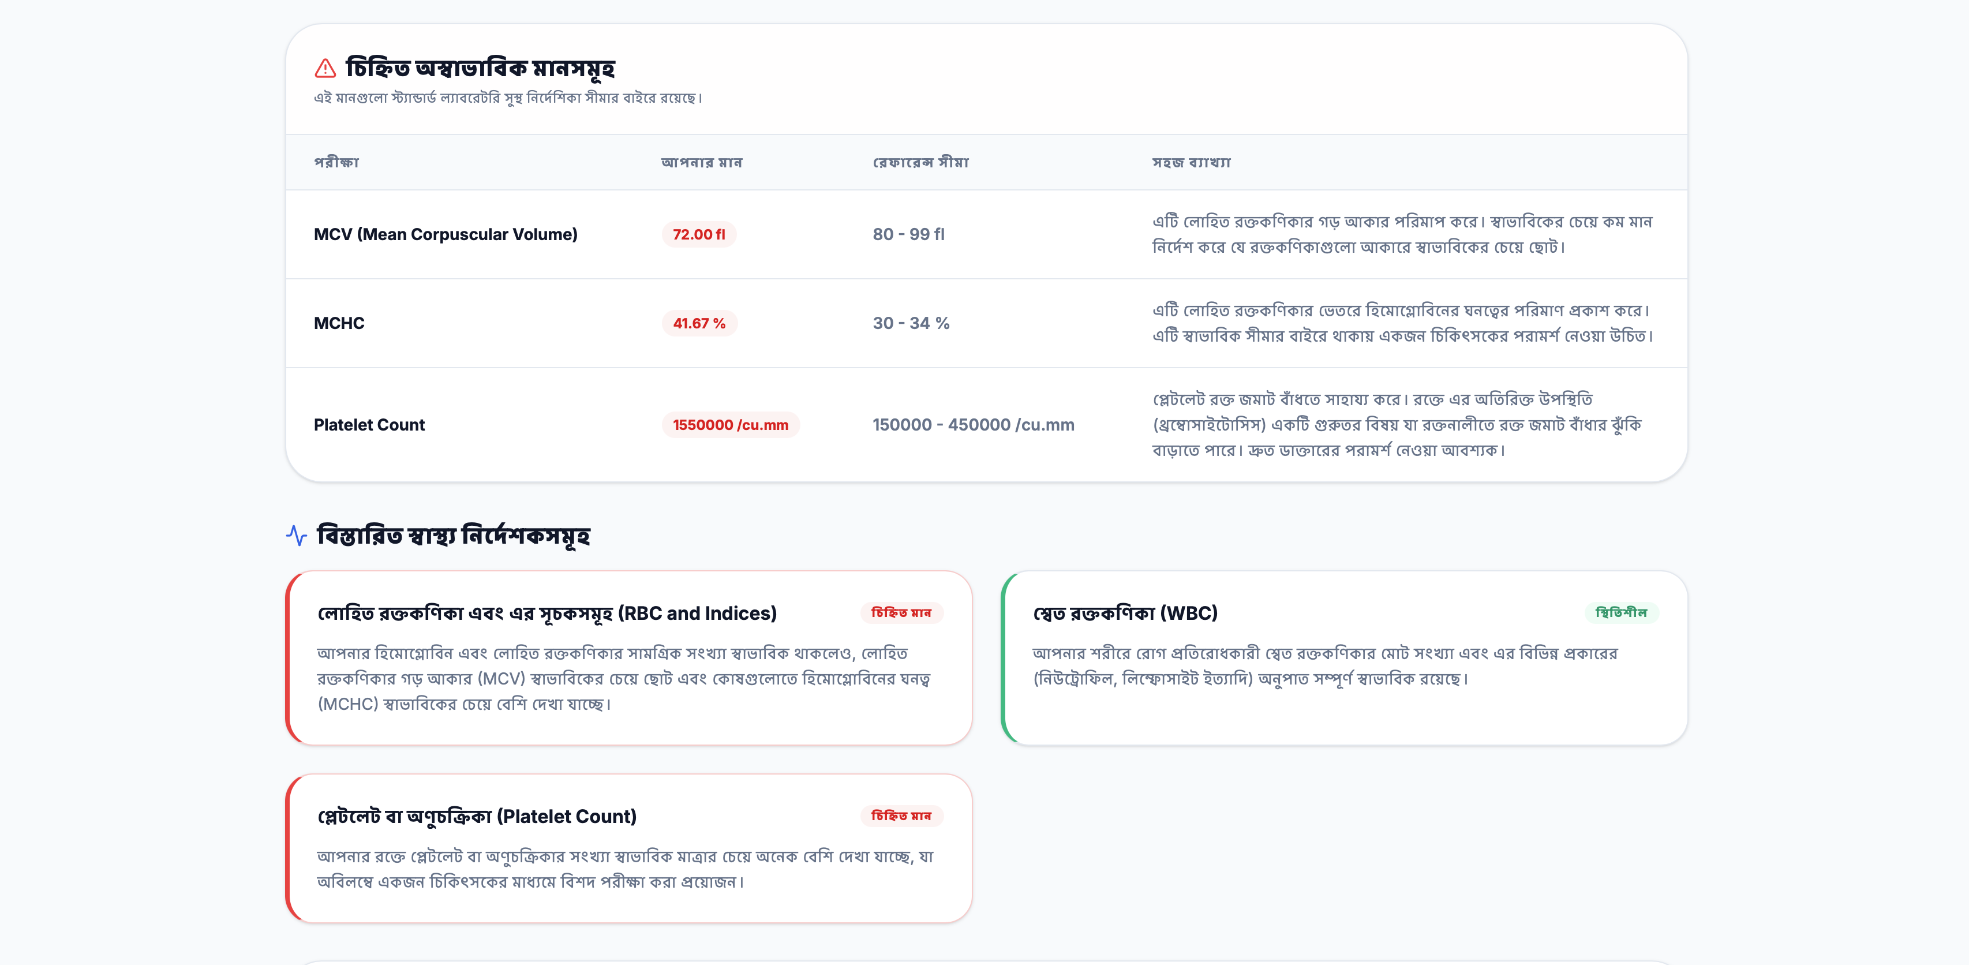Open the RBC and Indices card
Viewport: 1969px width, 965px height.
[629, 657]
